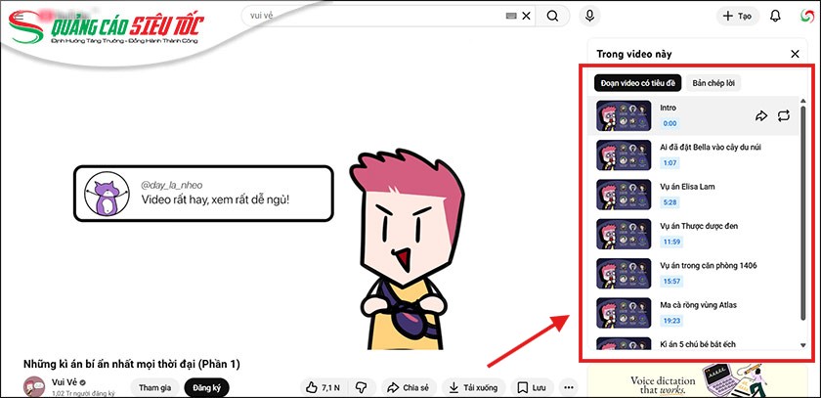Screen dimensions: 821x398
Task: Share the Intro chapter
Action: pyautogui.click(x=761, y=115)
